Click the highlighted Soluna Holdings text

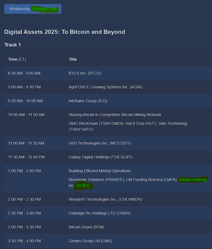click(x=193, y=180)
